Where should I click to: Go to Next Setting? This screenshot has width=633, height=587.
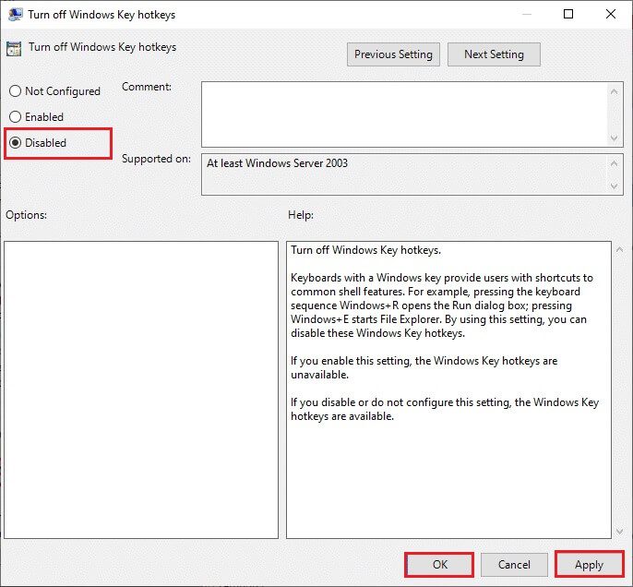click(494, 54)
